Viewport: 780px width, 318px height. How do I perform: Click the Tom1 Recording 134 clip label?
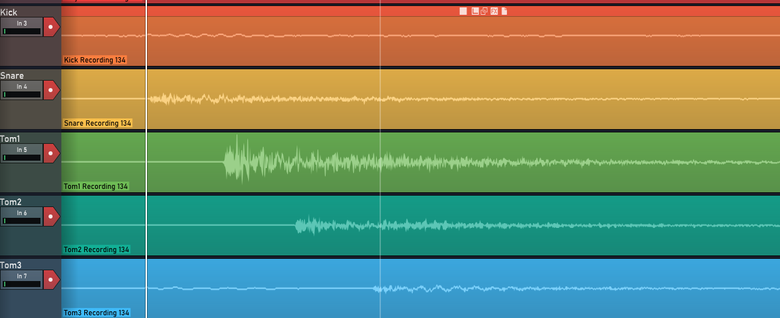[96, 186]
